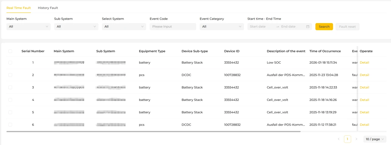
Task: Click the Fault reset button
Action: (x=347, y=27)
